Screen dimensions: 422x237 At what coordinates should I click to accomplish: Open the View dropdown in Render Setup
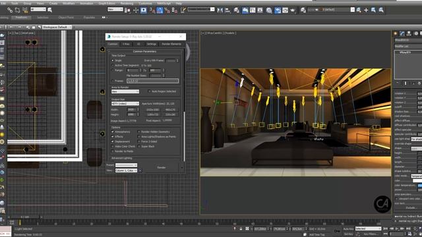[126, 171]
